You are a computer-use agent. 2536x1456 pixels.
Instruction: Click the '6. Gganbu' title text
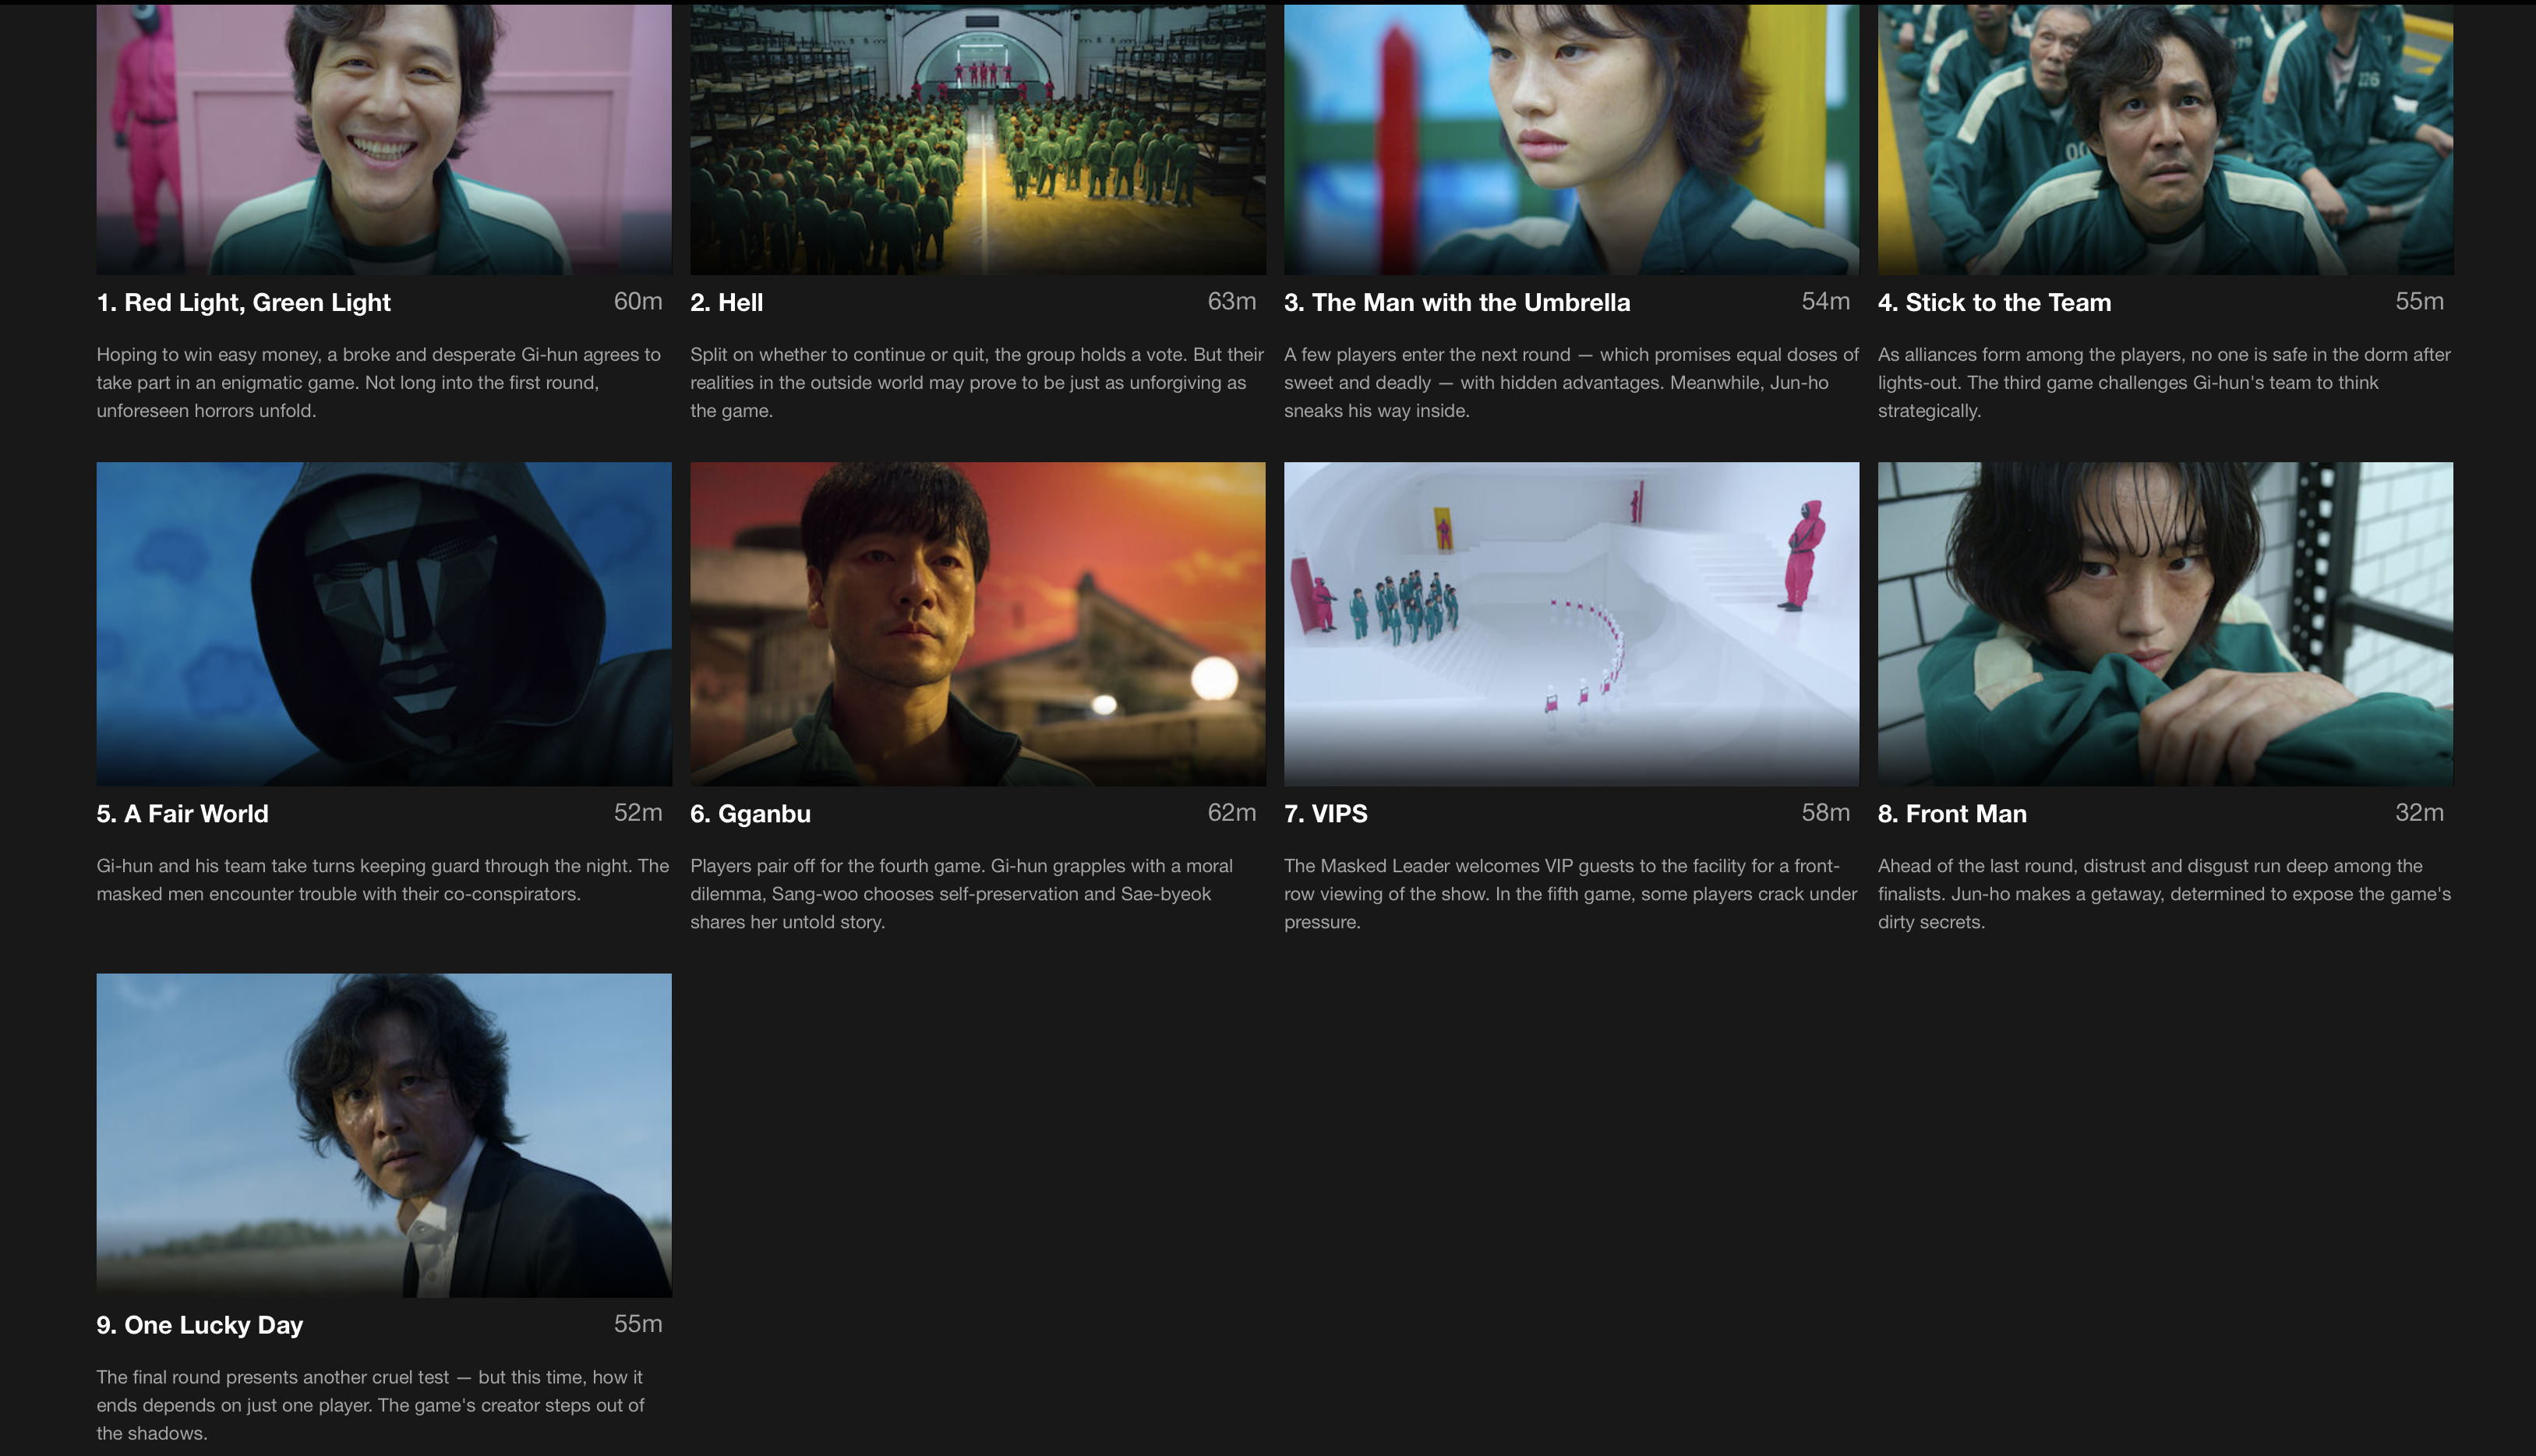pyautogui.click(x=750, y=814)
